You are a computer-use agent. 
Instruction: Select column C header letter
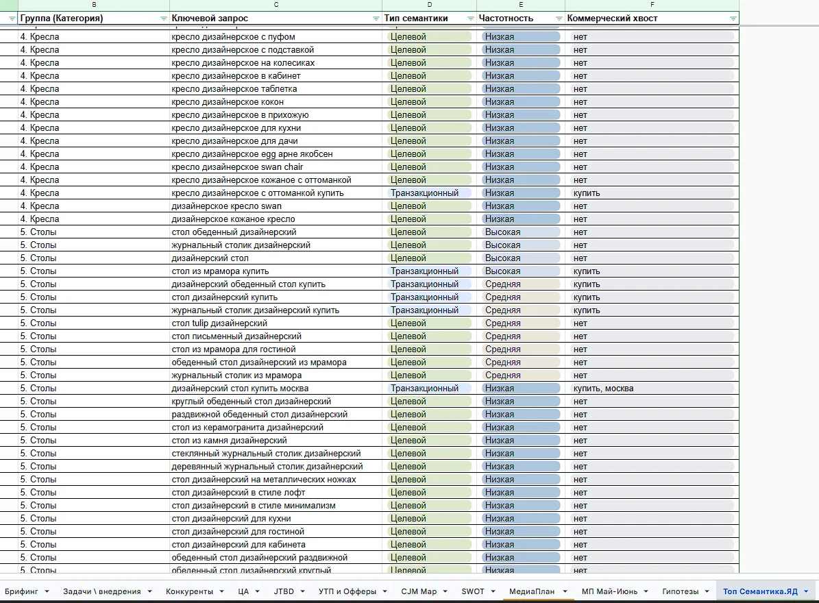[x=276, y=5]
